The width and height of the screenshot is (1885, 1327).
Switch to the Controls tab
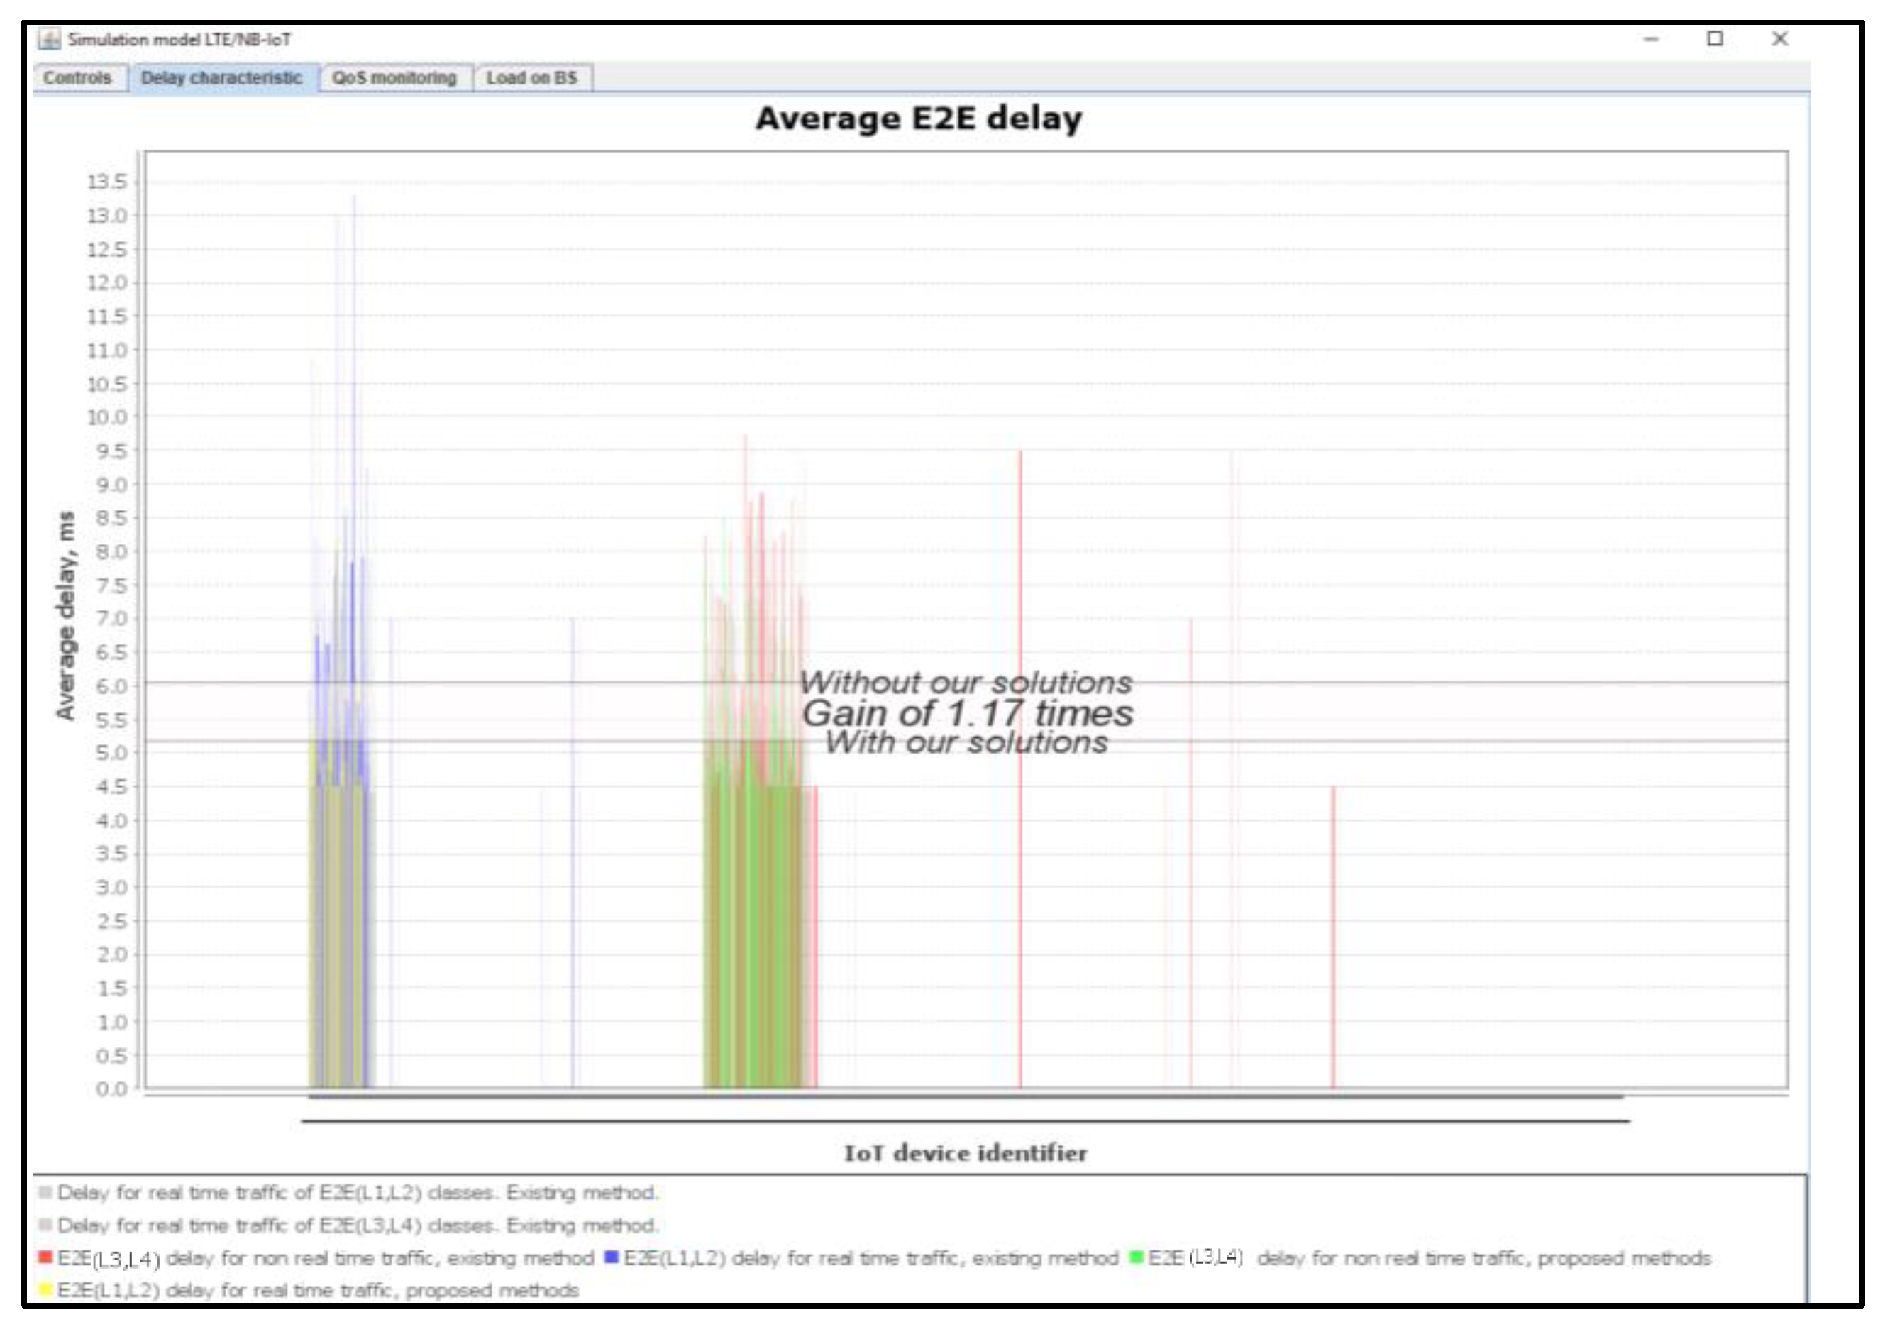click(78, 78)
